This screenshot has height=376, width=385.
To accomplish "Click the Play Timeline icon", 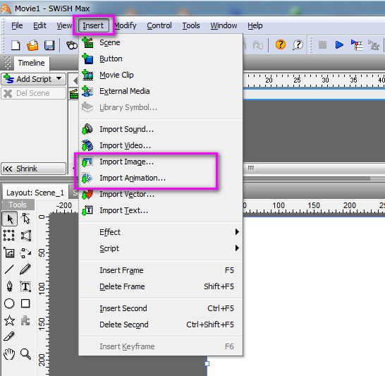I will [357, 45].
